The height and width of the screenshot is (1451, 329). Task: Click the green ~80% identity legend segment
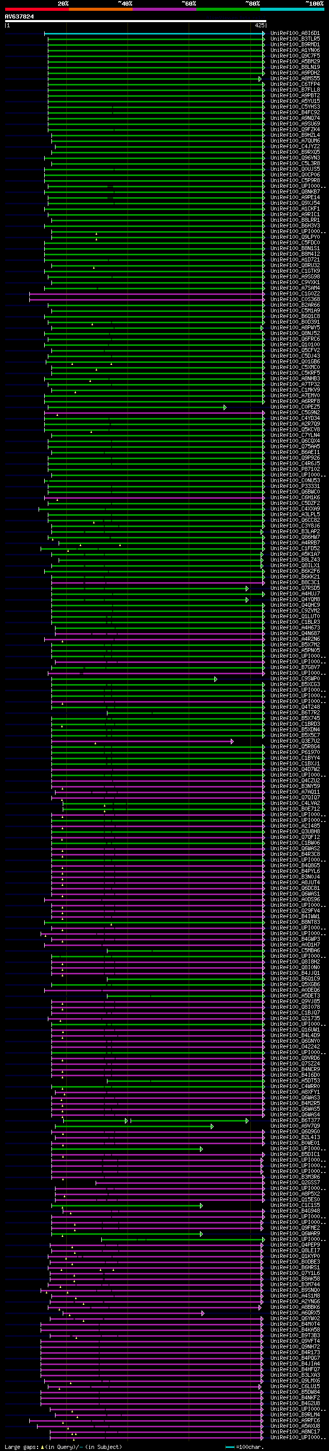point(228,10)
